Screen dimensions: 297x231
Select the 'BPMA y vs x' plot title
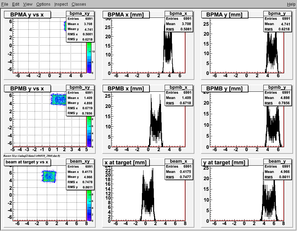(27, 15)
